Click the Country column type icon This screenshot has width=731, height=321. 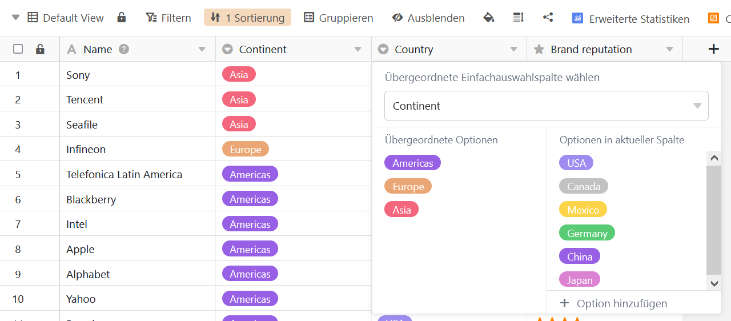point(383,49)
